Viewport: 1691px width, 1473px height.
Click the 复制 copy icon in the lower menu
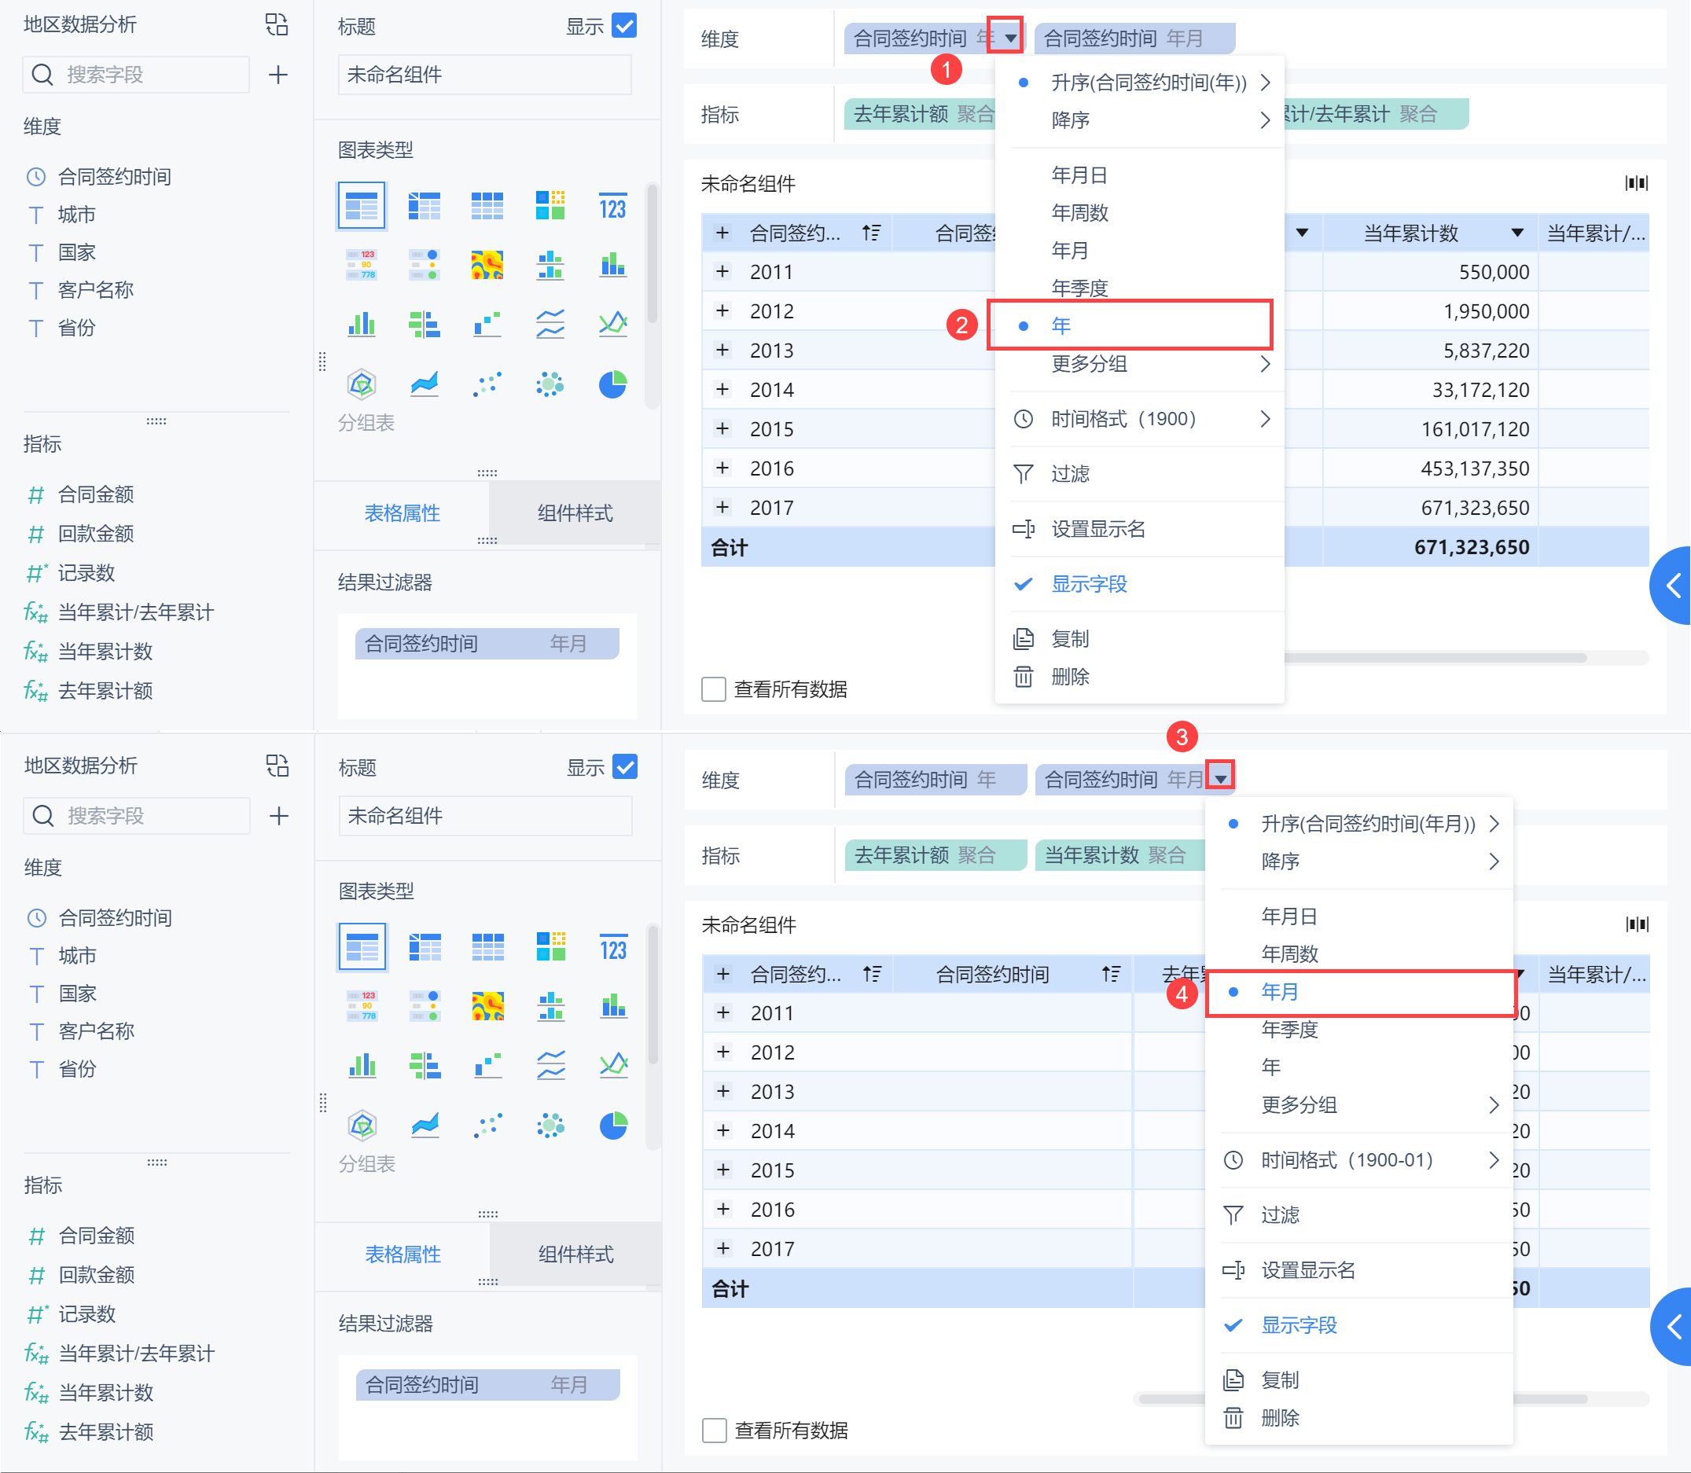(x=1233, y=1379)
